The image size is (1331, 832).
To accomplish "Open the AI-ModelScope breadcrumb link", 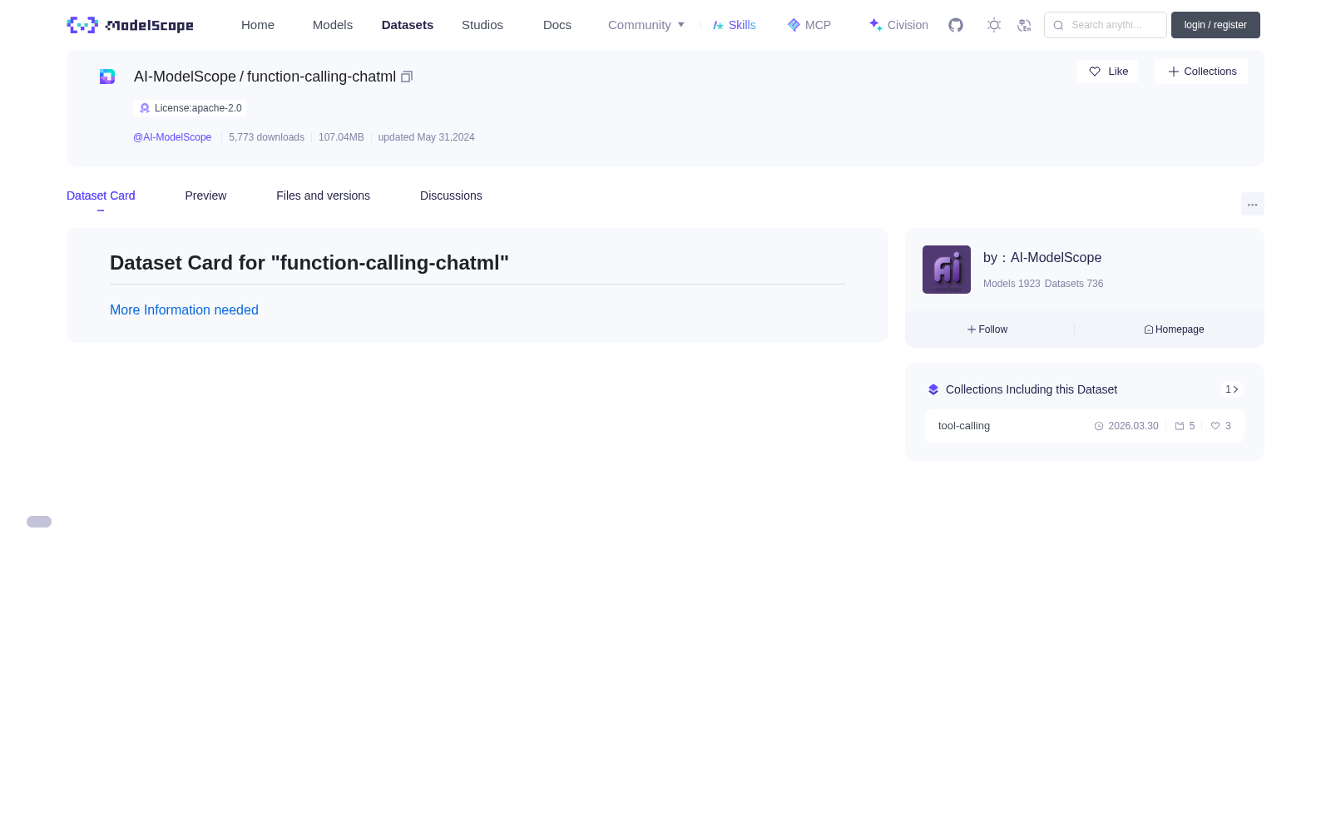I will click(x=185, y=77).
